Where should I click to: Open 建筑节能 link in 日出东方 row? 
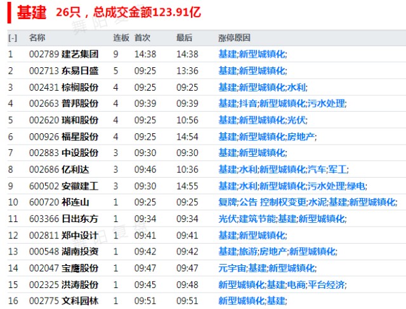coord(258,219)
